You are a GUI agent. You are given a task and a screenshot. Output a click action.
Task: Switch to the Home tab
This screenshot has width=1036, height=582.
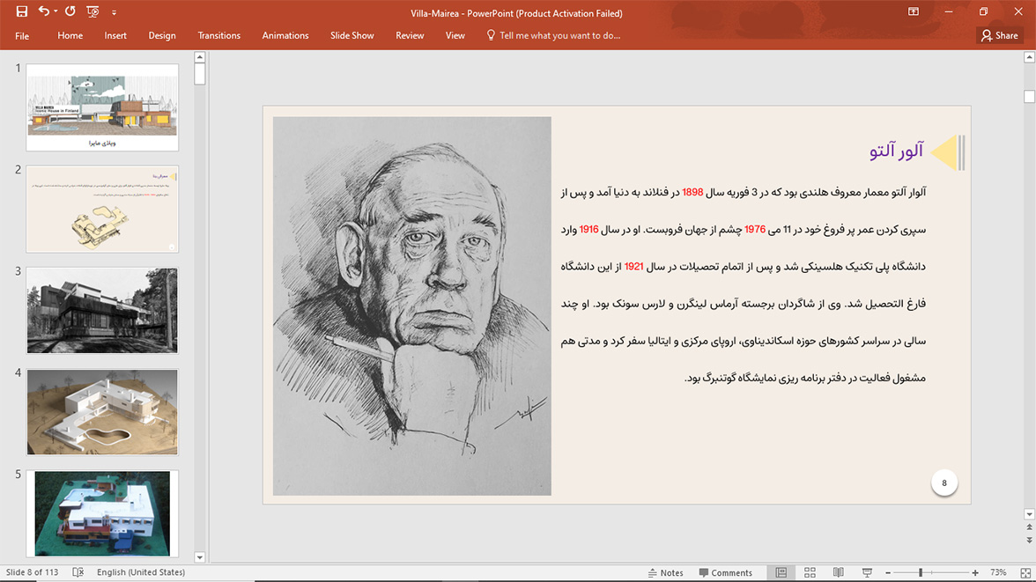70,36
